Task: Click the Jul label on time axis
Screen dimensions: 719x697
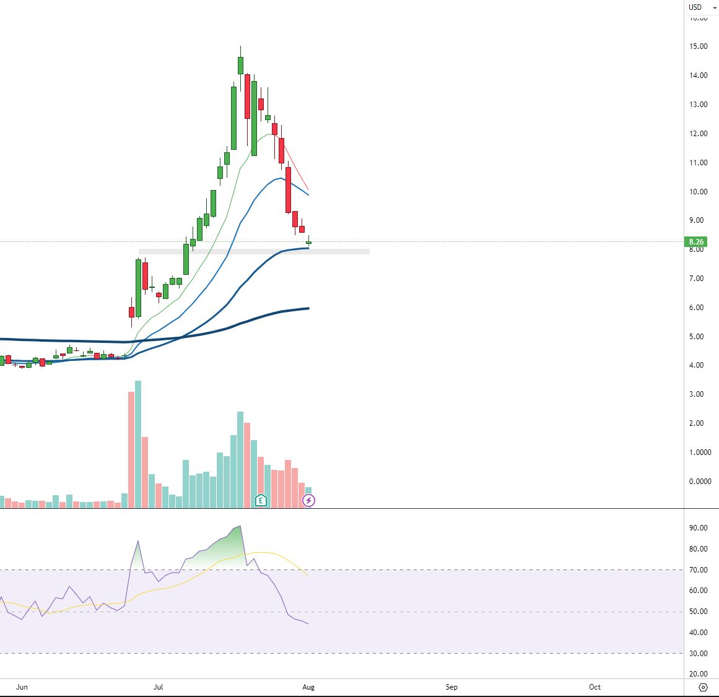Action: pos(158,687)
